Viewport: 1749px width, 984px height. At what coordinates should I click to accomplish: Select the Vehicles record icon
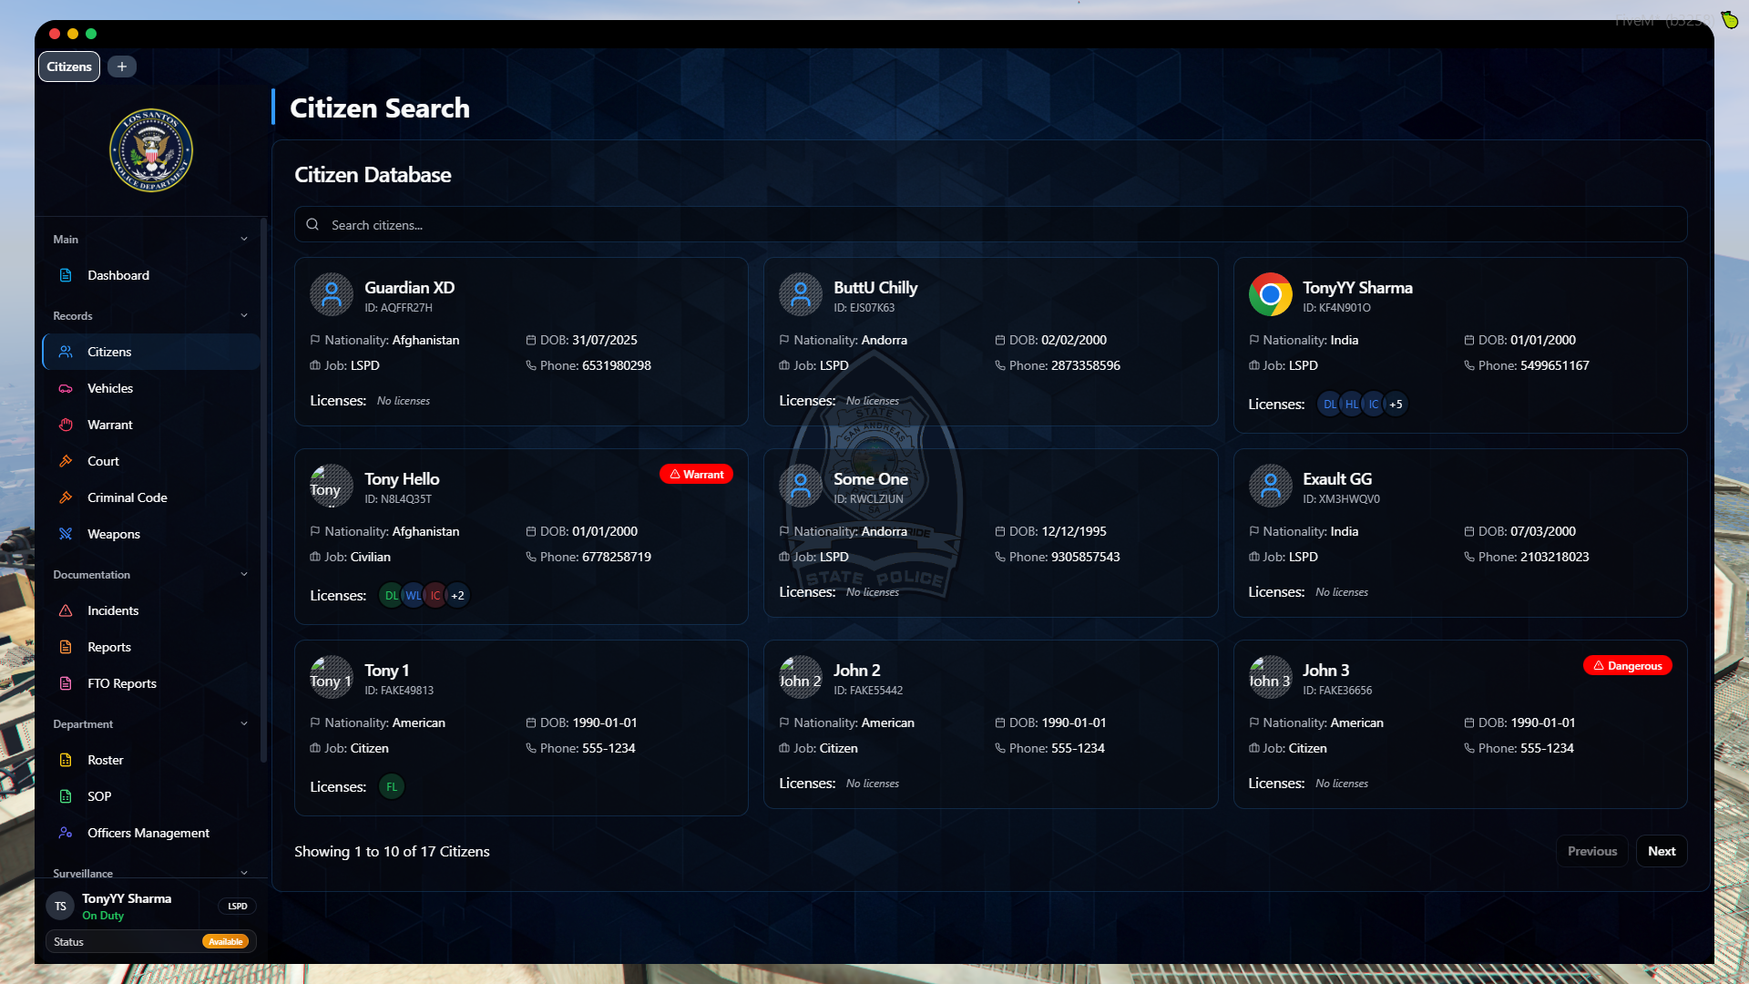pyautogui.click(x=66, y=388)
